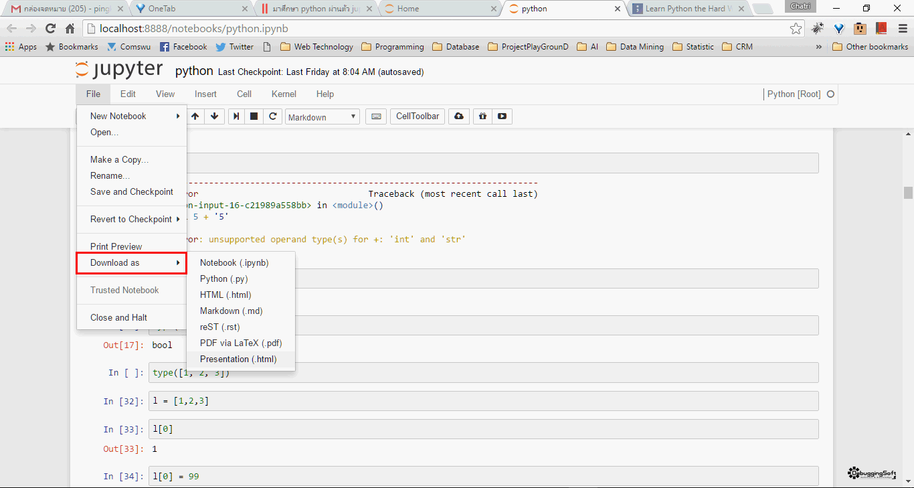Screen dimensions: 914x488
Task: Click the CellToolbar button
Action: [x=418, y=116]
